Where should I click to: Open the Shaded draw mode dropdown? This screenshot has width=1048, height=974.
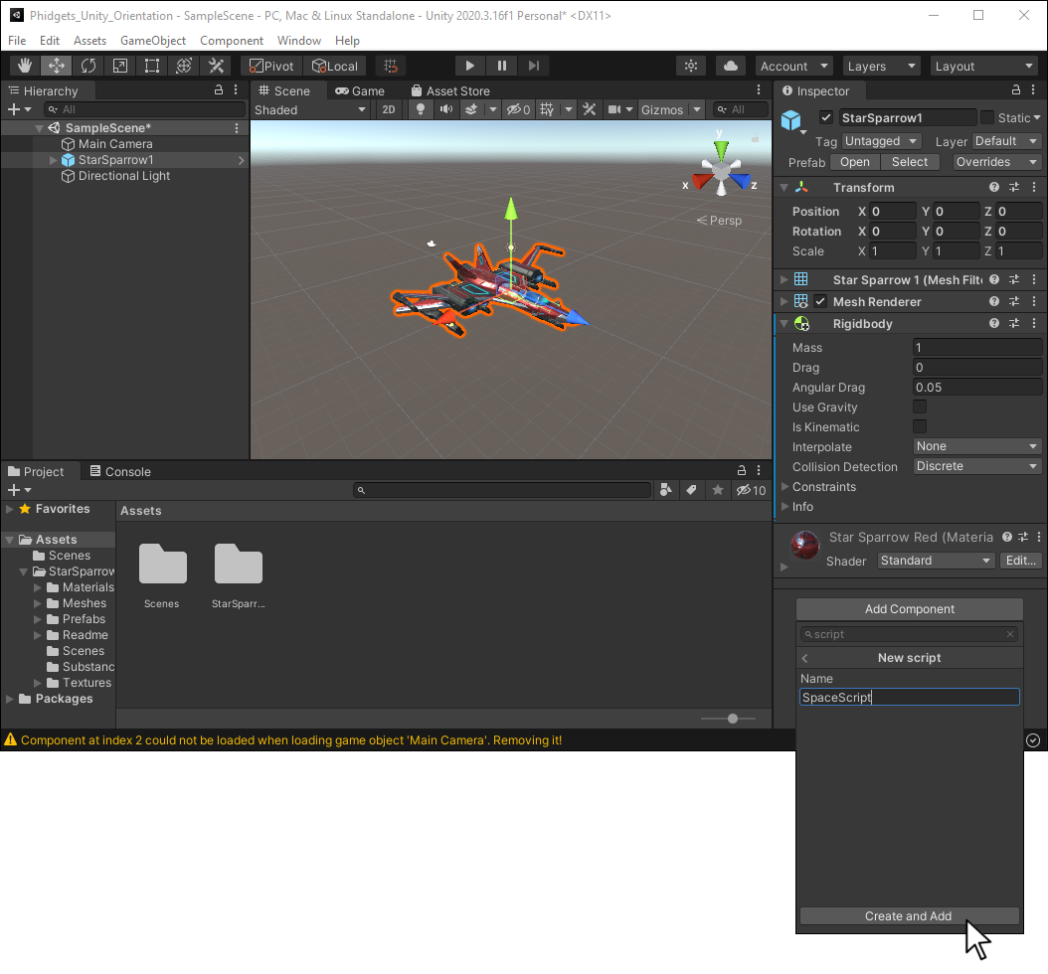310,109
